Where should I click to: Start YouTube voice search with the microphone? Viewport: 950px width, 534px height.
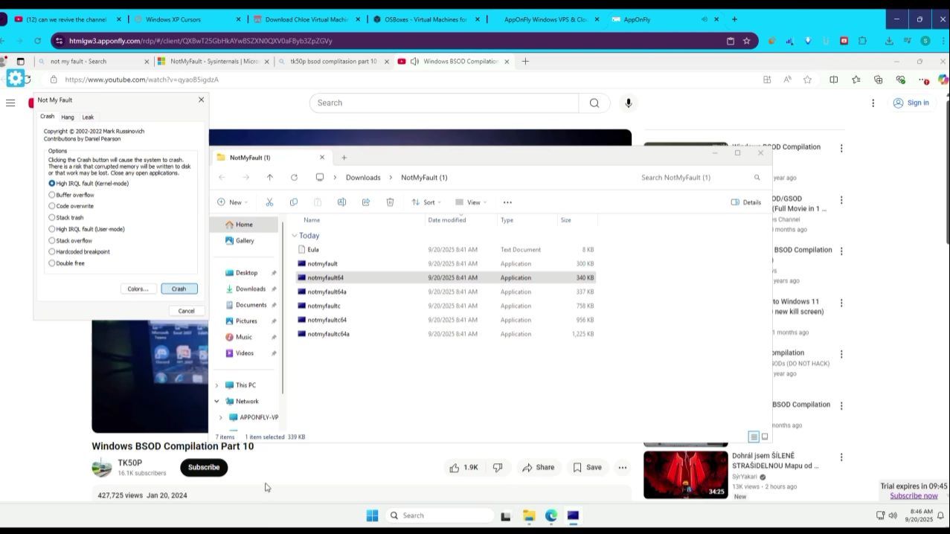click(x=629, y=103)
